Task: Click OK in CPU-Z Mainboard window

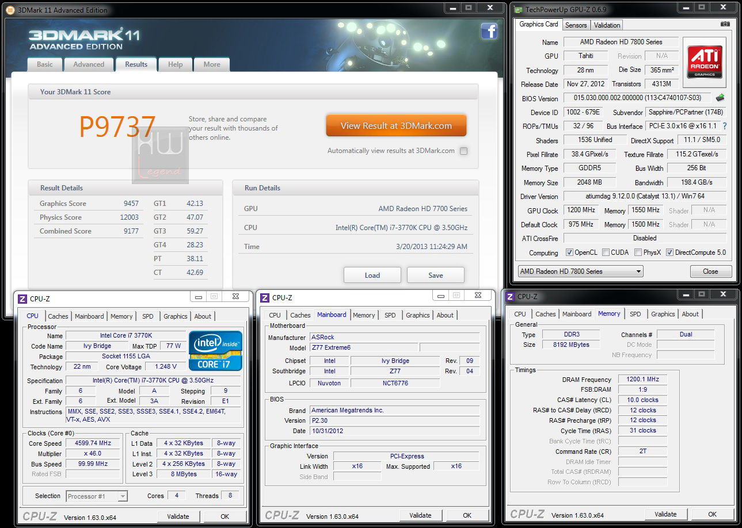Action: coord(467,515)
